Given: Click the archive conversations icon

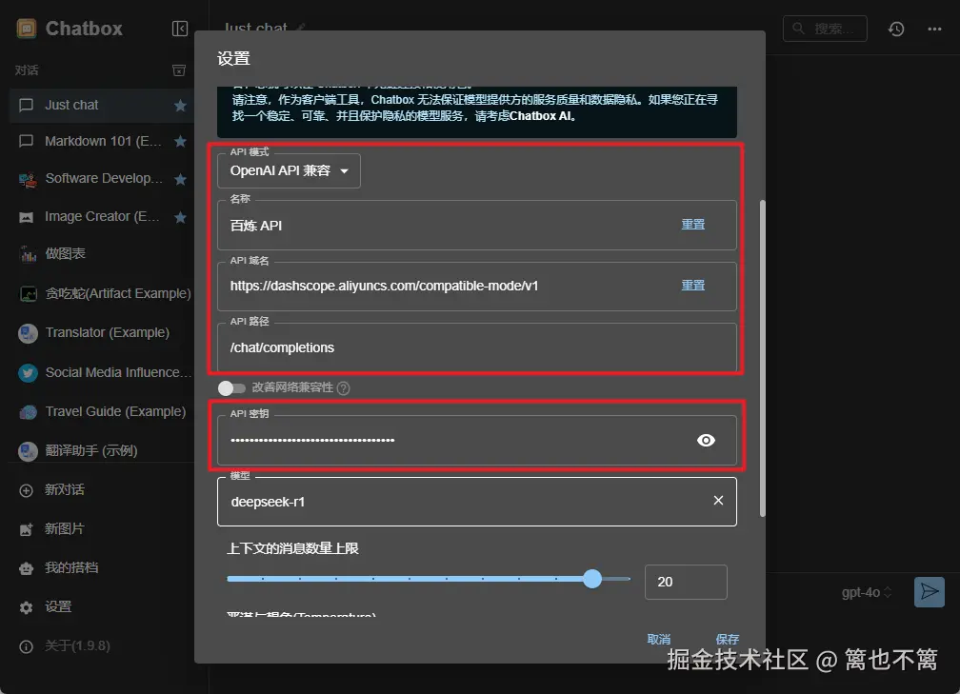Looking at the screenshot, I should point(179,70).
